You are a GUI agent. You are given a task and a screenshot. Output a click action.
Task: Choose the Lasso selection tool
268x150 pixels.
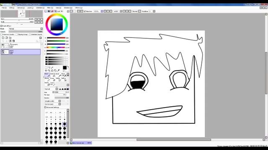pyautogui.click(x=49, y=67)
